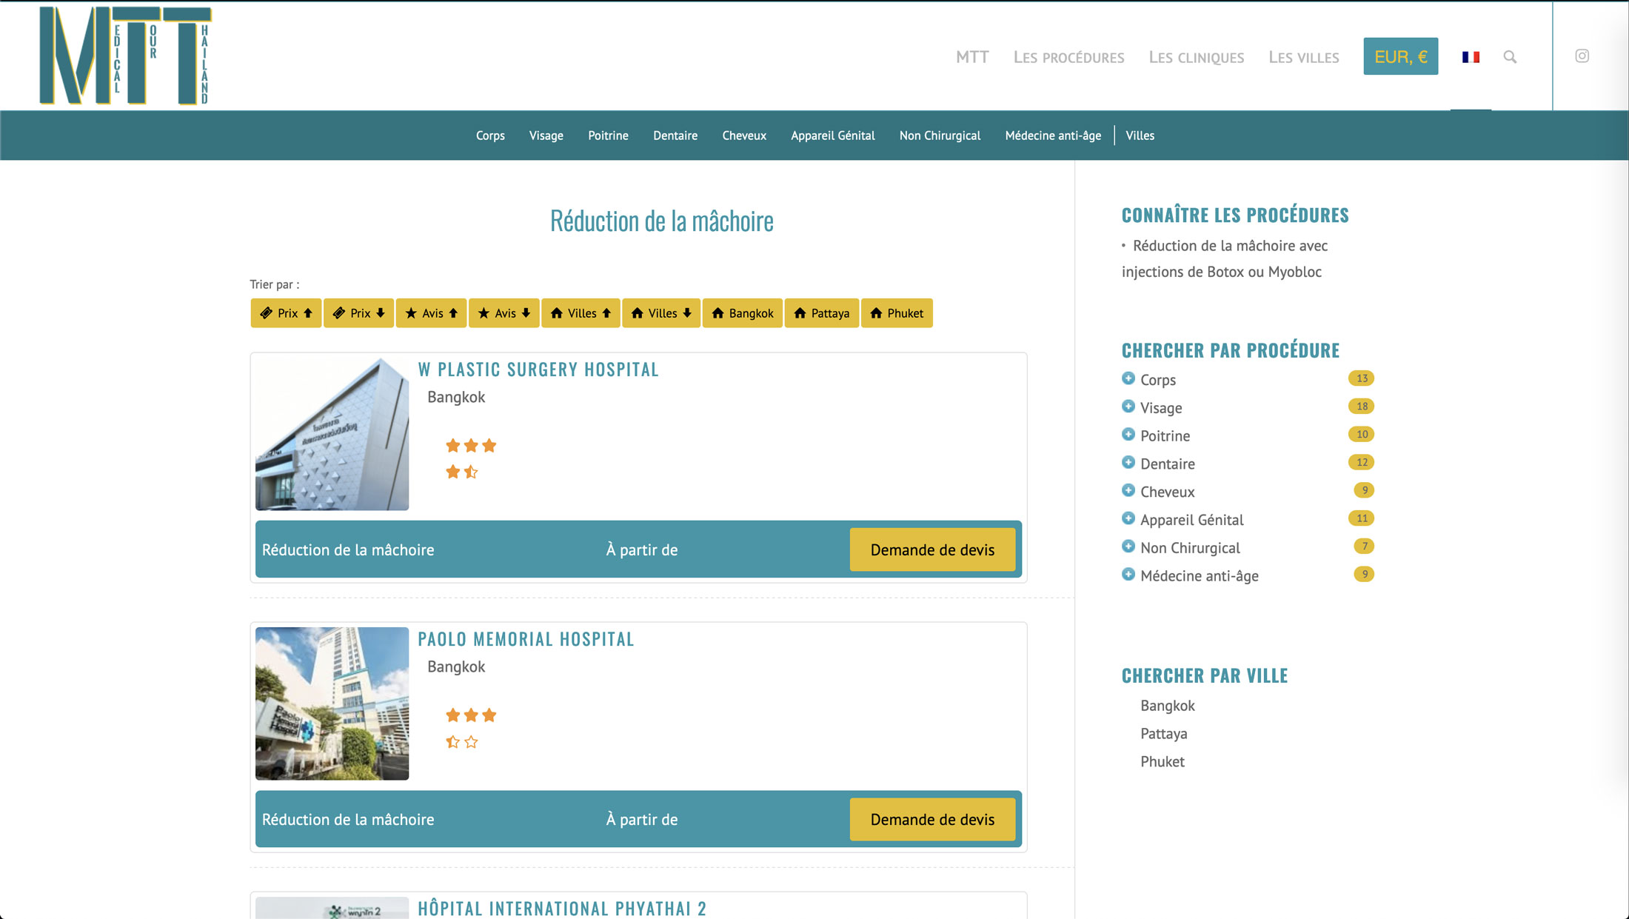The height and width of the screenshot is (919, 1629).
Task: Click the Corps count badge 13
Action: 1361,378
